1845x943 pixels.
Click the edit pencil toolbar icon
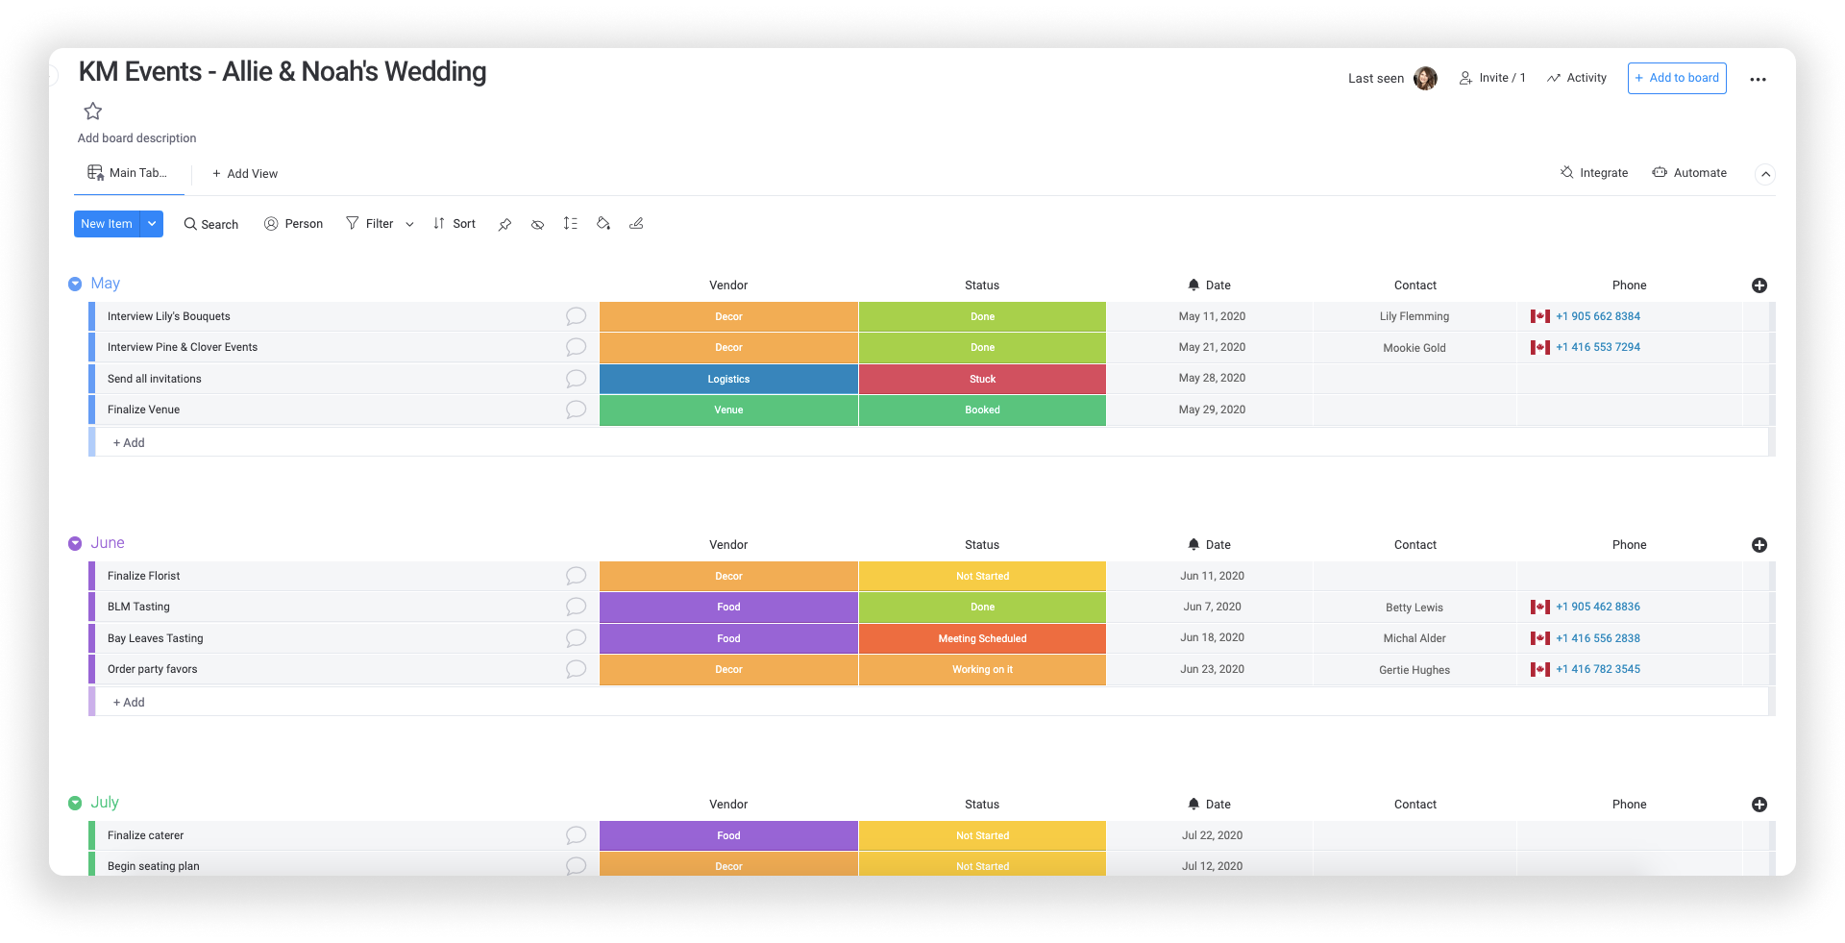(x=636, y=223)
